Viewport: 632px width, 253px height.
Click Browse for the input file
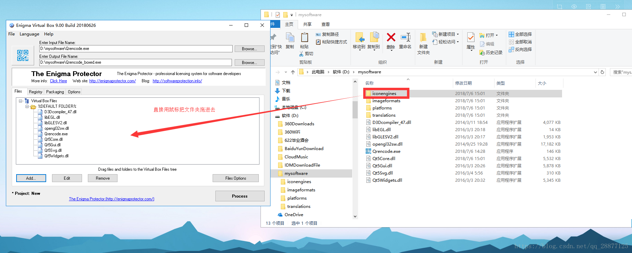click(249, 49)
